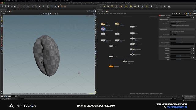
Task: Click the Attributes input field
Action: click(x=182, y=44)
